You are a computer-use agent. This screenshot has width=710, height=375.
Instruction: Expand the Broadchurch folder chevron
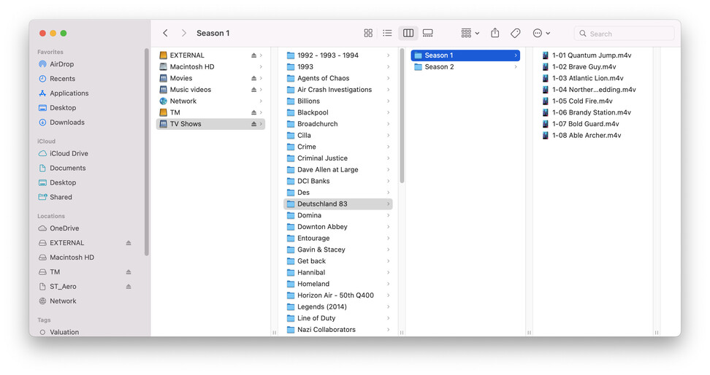388,124
